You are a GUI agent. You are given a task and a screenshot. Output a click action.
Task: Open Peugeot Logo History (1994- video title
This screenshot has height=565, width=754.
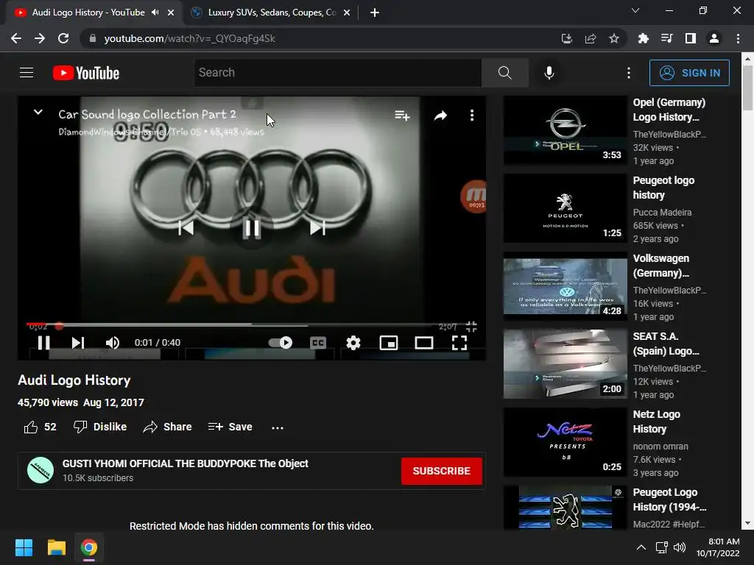click(x=669, y=500)
